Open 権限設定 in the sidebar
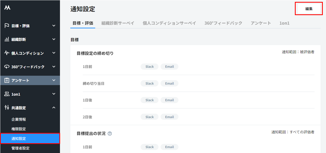The image size is (326, 153). click(19, 129)
